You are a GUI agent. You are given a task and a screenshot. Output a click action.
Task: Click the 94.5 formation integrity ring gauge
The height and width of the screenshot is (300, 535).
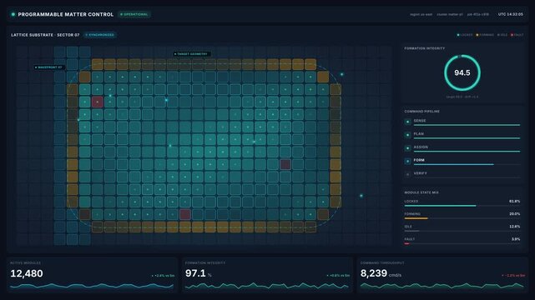coord(462,72)
